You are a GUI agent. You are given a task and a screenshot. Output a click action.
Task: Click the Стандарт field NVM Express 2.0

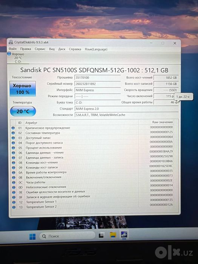[x=126, y=109]
